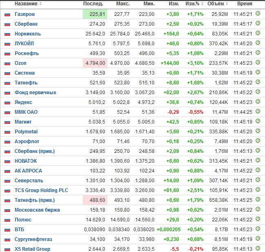Click the Макс. column header
The image size is (265, 252).
click(123, 4)
